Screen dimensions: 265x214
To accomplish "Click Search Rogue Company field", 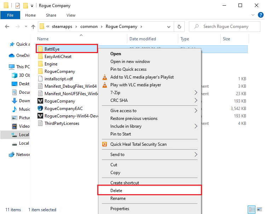I will tap(225, 27).
